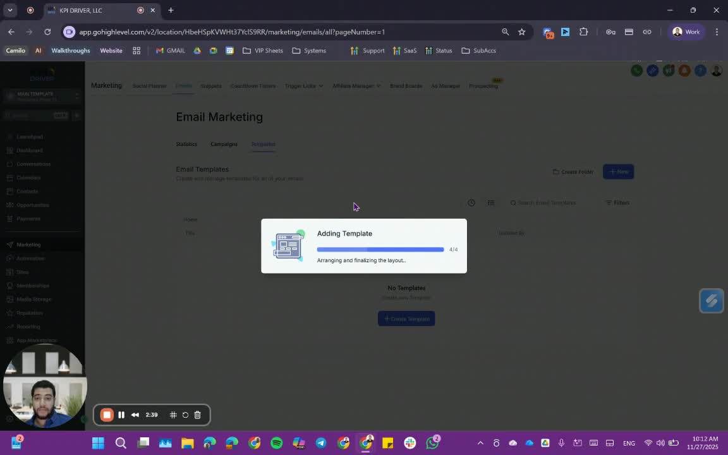This screenshot has height=455, width=728.
Task: Open the Chrome three-dot menu
Action: pyautogui.click(x=717, y=32)
